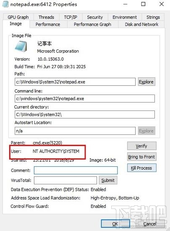The image size is (170, 231).
Task: Click Explore next to the Path field
Action: [146, 82]
